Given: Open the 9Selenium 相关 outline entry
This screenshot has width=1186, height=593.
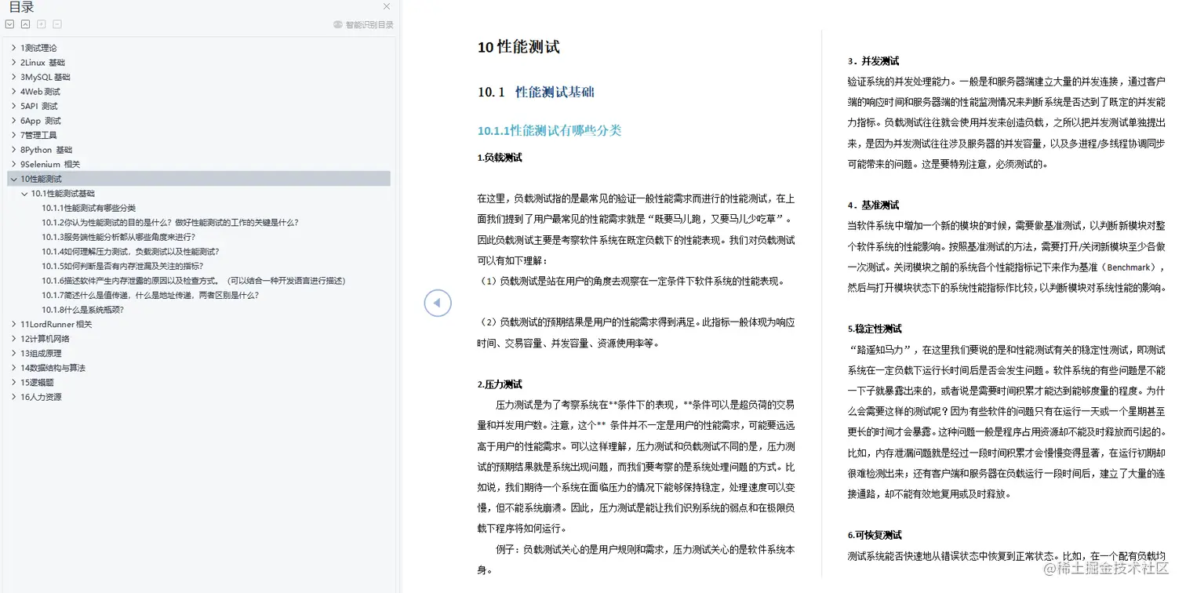Looking at the screenshot, I should point(50,164).
